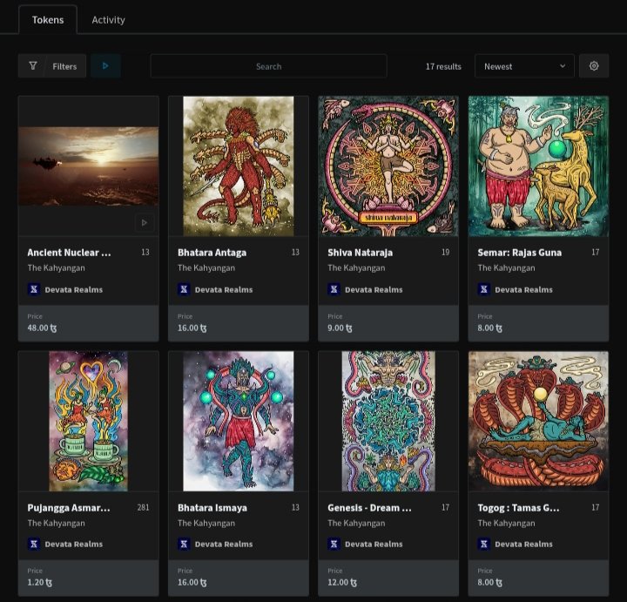The width and height of the screenshot is (627, 602).
Task: Open the Pujangga Asmar artwork thumbnail
Action: coord(88,421)
